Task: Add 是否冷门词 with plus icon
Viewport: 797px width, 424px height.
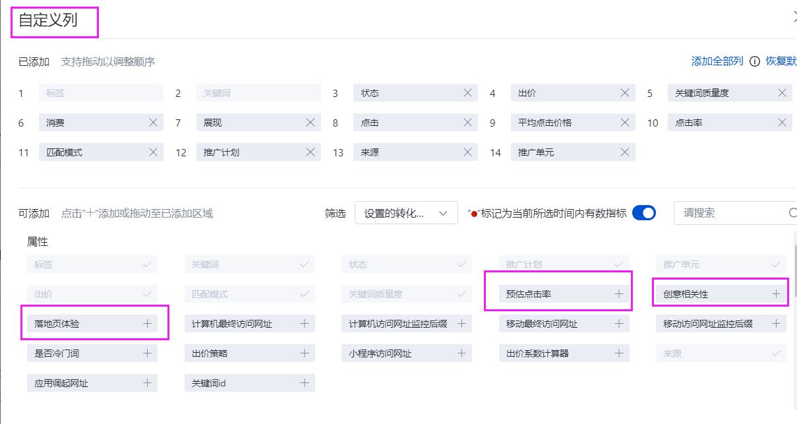Action: 147,353
